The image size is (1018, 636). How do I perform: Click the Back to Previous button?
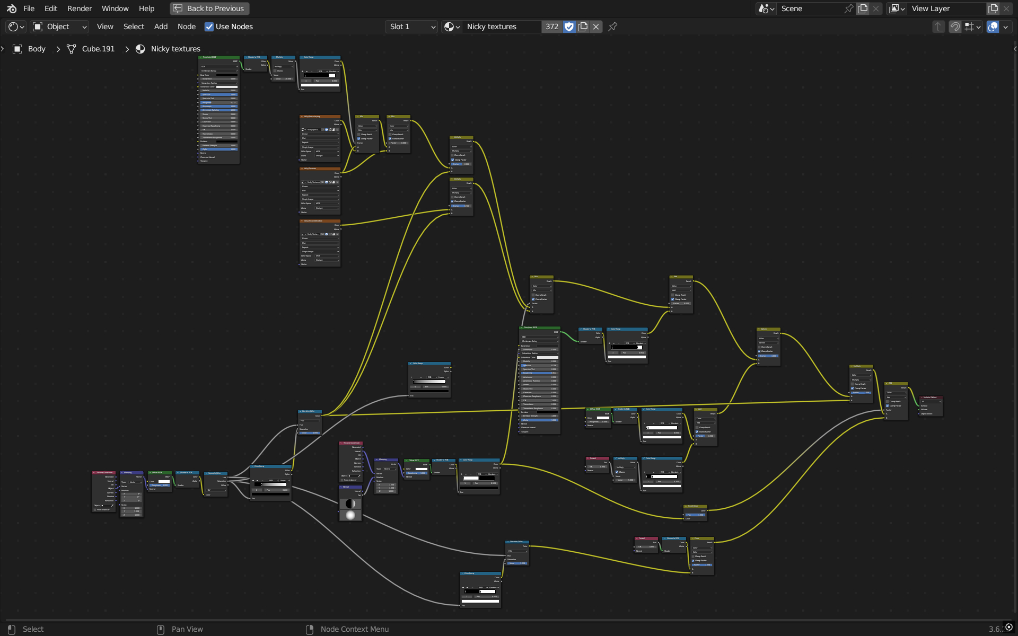tap(209, 8)
